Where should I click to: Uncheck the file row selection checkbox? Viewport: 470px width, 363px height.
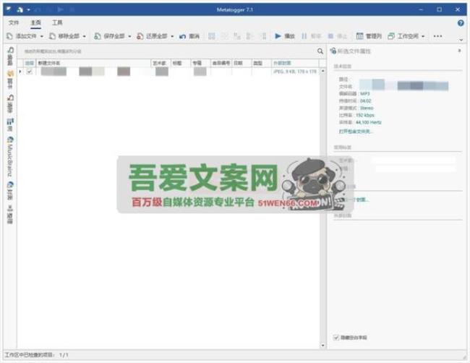click(30, 72)
